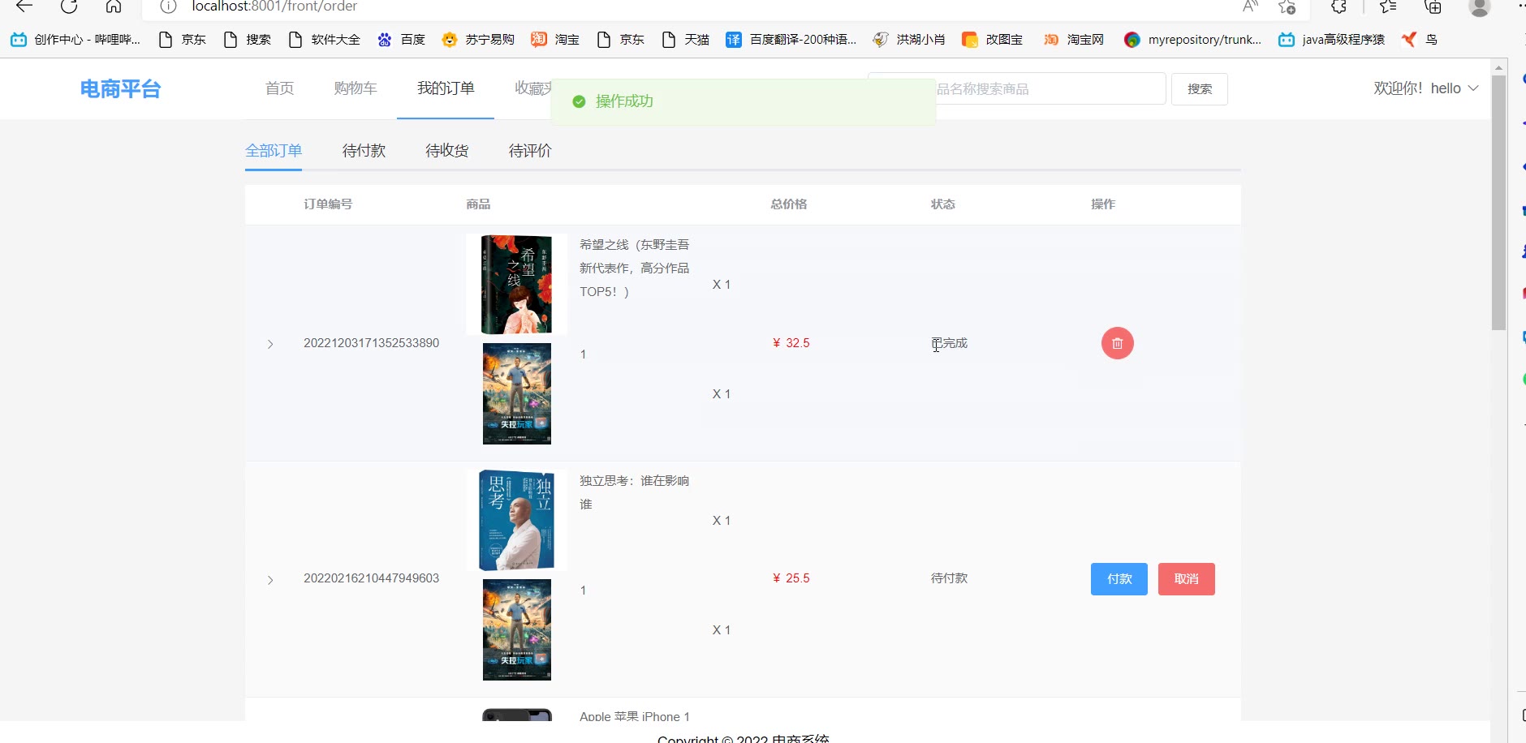Open 失控玩家 poster in order 20221203171352533890
This screenshot has width=1526, height=743.
point(517,393)
